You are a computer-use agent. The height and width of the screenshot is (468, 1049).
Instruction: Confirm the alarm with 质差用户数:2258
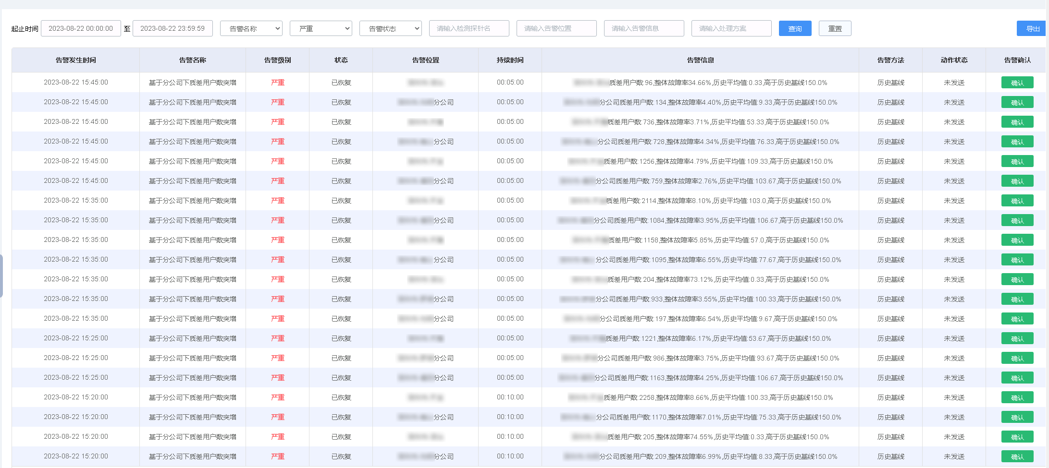click(1017, 397)
